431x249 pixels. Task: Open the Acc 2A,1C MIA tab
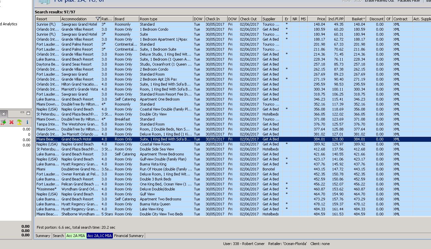click(x=99, y=236)
